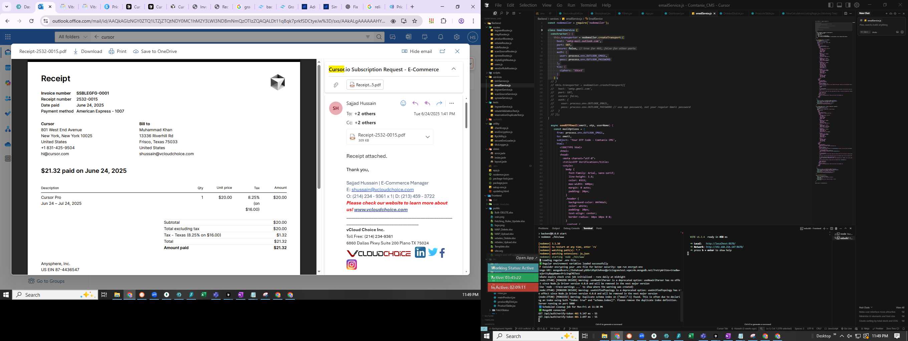Switch to Problems tab in Cursor panel
Image resolution: width=908 pixels, height=341 pixels.
pyautogui.click(x=543, y=228)
